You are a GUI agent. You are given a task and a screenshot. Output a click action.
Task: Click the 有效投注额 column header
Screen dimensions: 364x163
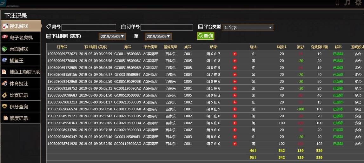point(320,47)
